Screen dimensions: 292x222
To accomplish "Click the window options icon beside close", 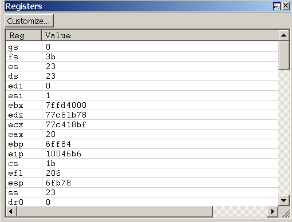I will click(x=277, y=6).
